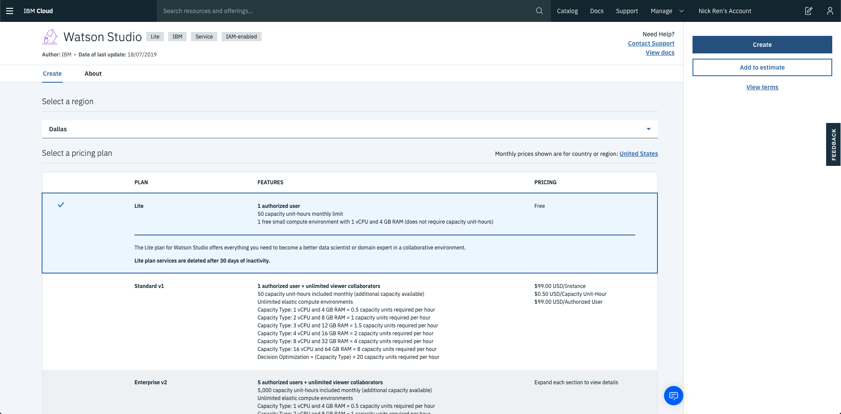Select the Lite plan checkmark
The image size is (841, 414).
(x=61, y=205)
